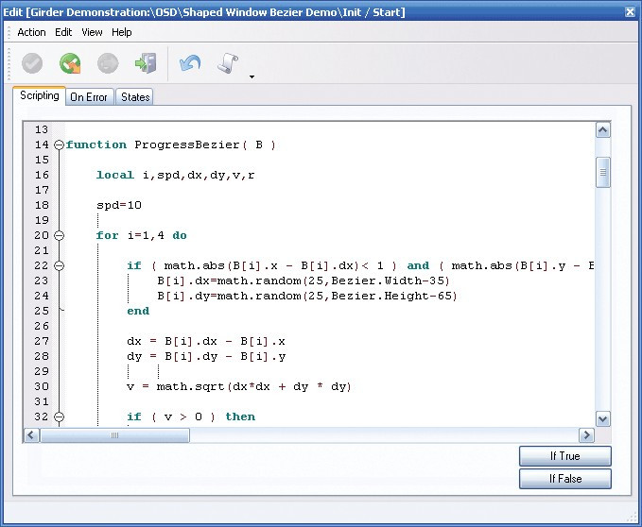This screenshot has height=527, width=642.
Task: Click the 'function' keyword on line 14
Action: pyautogui.click(x=96, y=144)
